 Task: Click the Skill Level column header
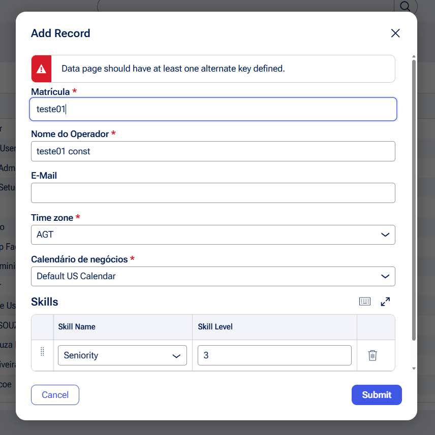215,327
